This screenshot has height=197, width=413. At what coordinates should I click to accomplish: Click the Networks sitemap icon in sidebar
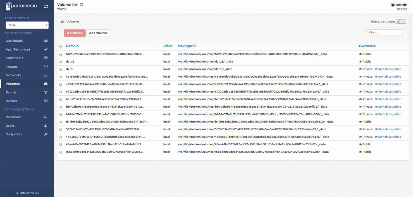pyautogui.click(x=46, y=75)
